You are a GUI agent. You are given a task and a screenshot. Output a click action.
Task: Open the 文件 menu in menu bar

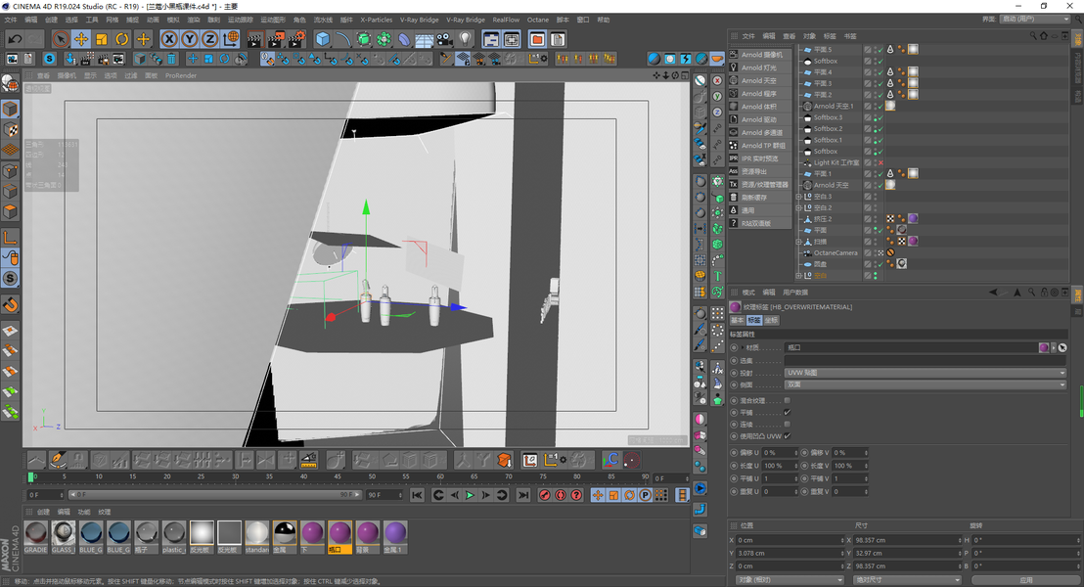[x=11, y=20]
